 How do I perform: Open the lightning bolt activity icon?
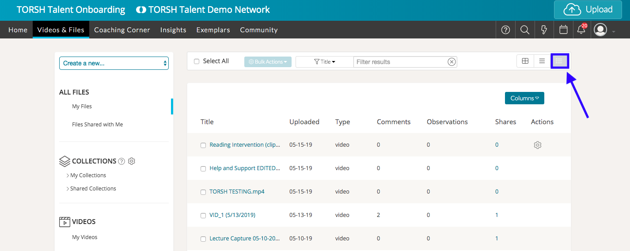[x=544, y=30]
